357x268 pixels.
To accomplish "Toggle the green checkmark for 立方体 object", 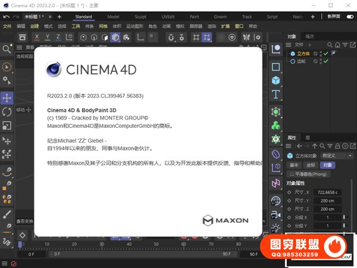I will pos(325,53).
